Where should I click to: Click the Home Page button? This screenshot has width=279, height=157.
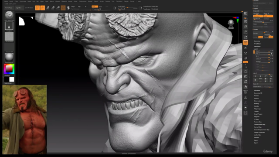tap(9, 8)
